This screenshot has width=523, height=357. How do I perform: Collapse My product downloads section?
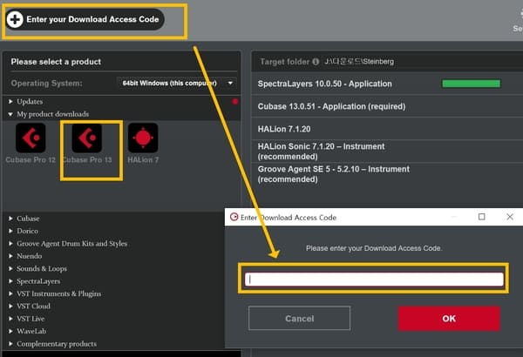coord(10,114)
